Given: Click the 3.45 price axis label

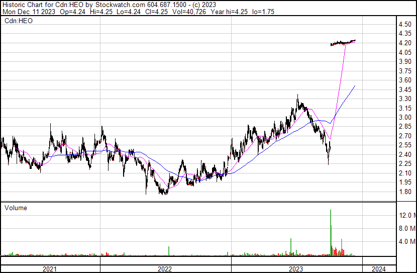Looking at the screenshot, I should pos(404,89).
